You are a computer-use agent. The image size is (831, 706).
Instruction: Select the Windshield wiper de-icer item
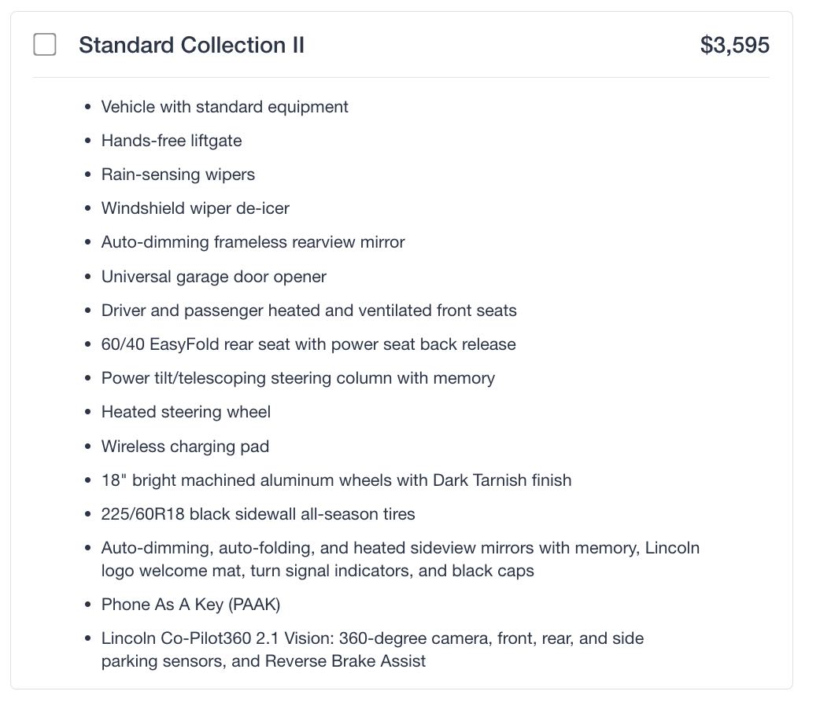click(195, 208)
